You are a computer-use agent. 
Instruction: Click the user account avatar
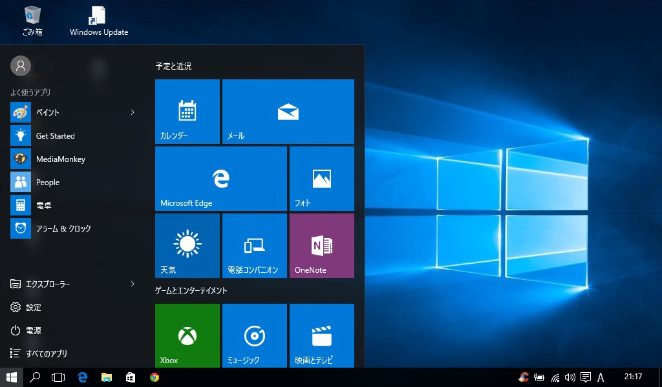21,66
